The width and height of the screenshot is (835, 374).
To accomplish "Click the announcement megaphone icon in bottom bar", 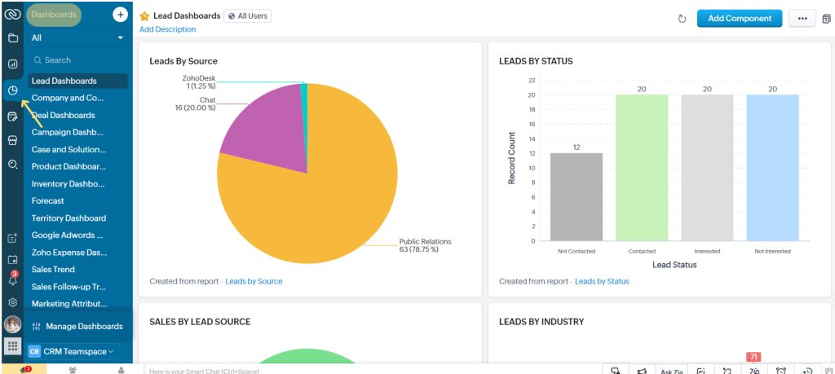I will point(643,371).
